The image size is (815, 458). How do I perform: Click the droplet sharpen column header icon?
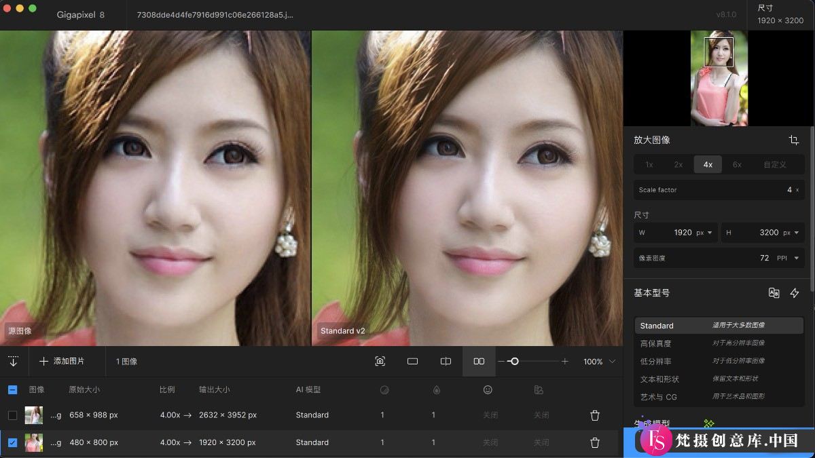tap(435, 390)
